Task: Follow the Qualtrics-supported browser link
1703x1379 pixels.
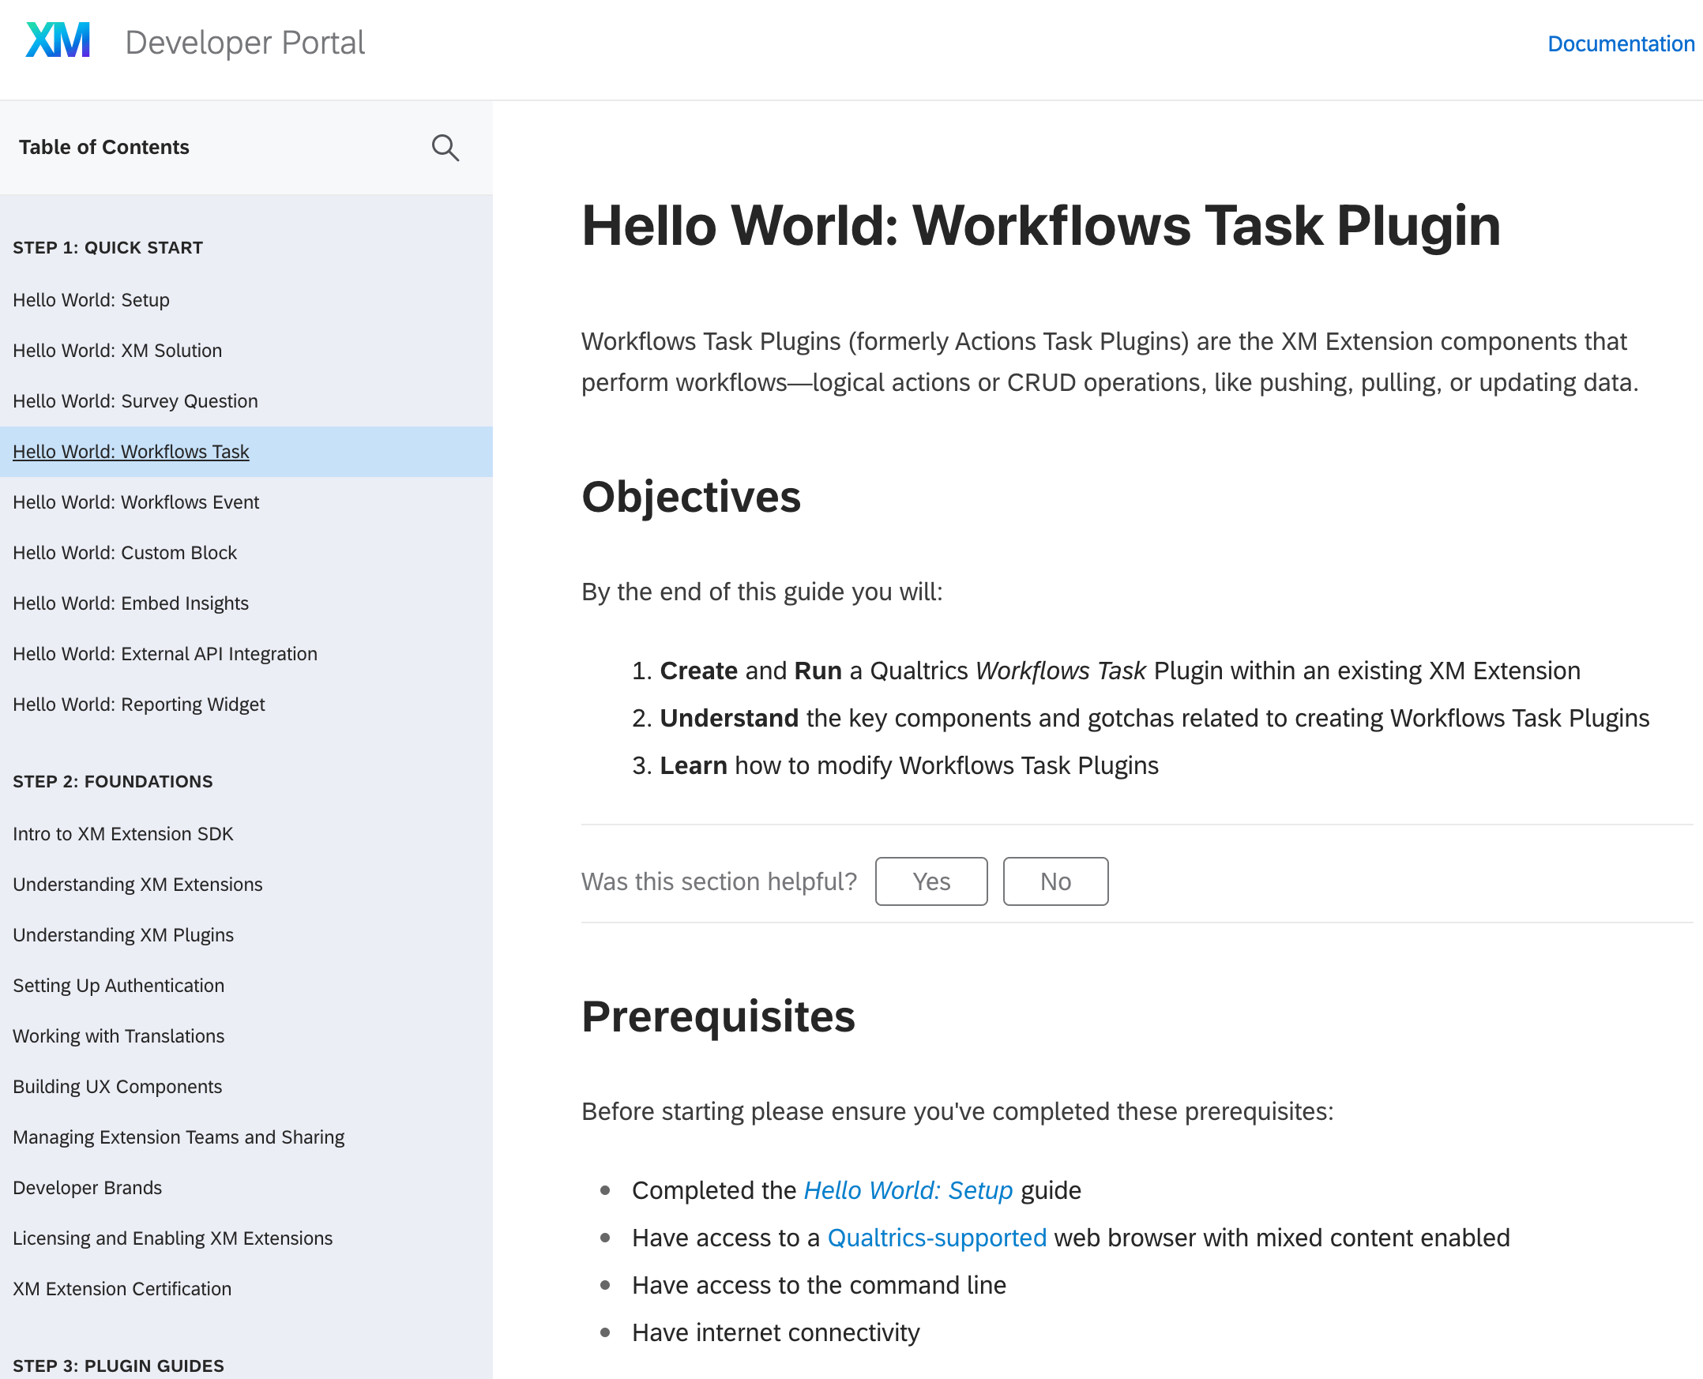Action: [936, 1238]
